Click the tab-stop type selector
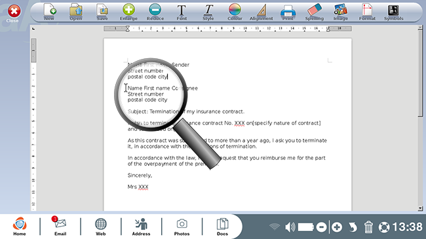Screen dimensions: 426x239 (x=33, y=29)
